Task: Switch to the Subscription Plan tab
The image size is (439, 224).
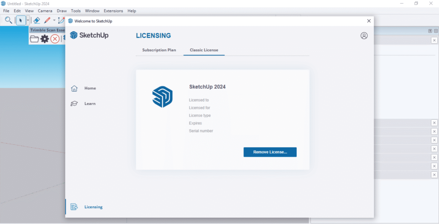Action: (x=159, y=50)
